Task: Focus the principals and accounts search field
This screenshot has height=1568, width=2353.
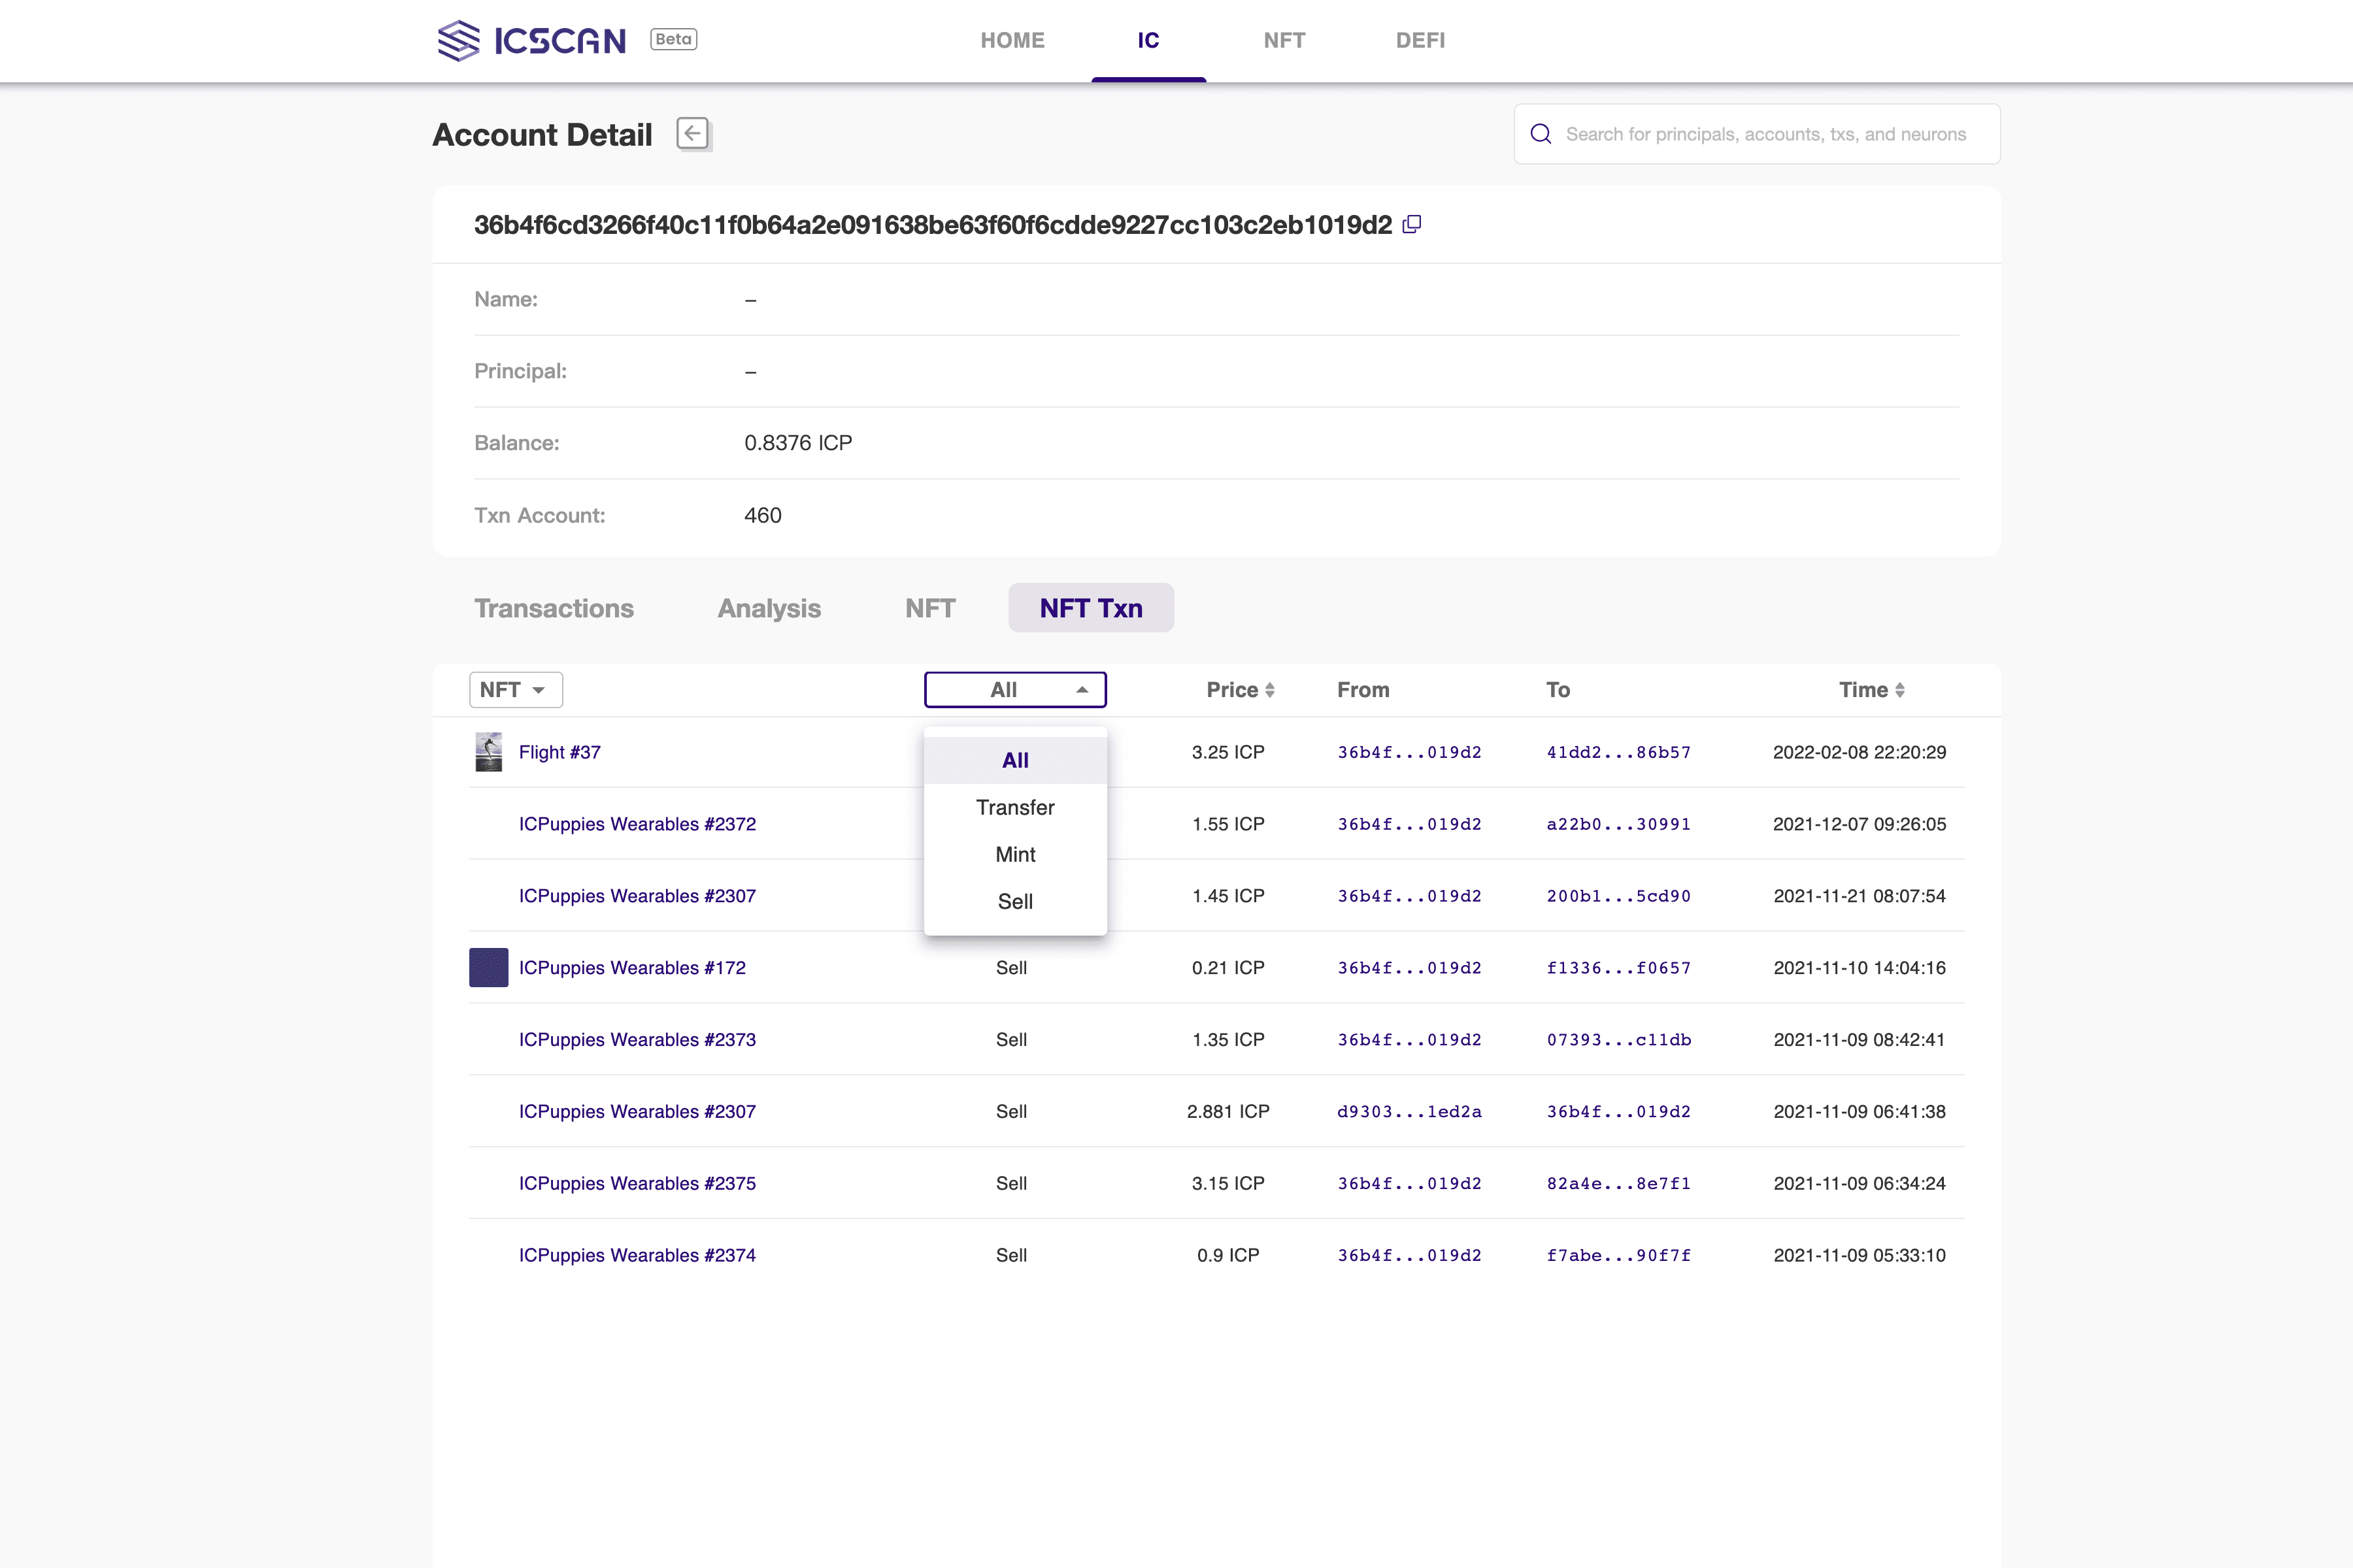Action: click(1766, 134)
